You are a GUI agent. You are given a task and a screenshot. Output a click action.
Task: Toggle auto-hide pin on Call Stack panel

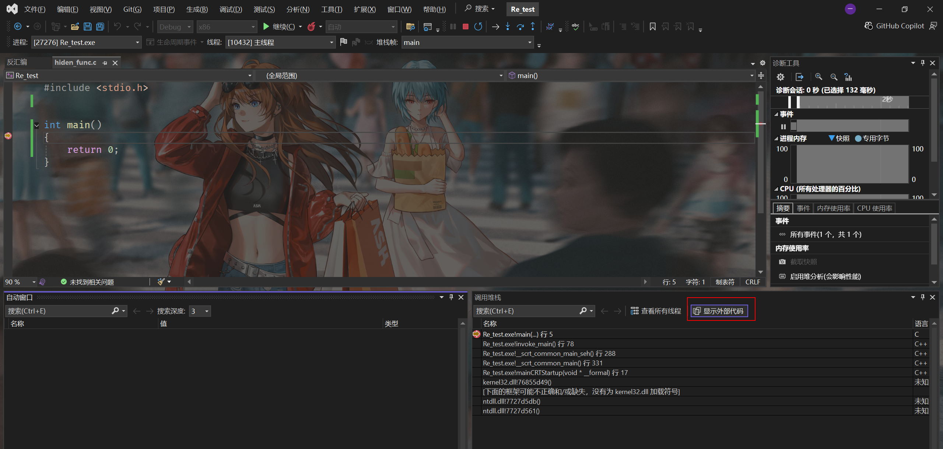923,297
